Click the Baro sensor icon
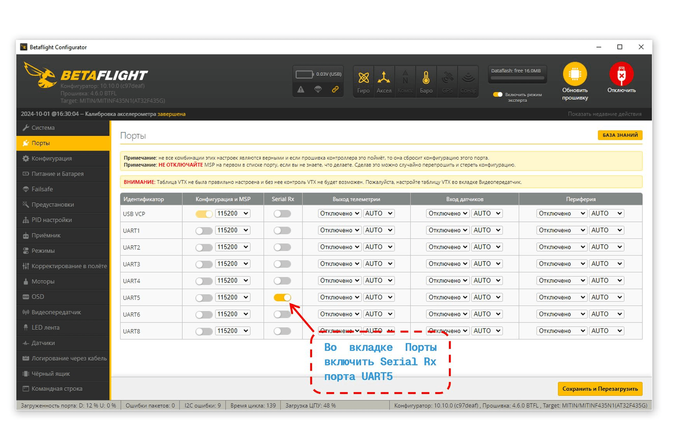The image size is (684, 426). click(426, 78)
